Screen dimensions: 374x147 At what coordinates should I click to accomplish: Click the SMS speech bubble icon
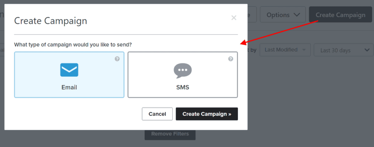click(x=183, y=71)
